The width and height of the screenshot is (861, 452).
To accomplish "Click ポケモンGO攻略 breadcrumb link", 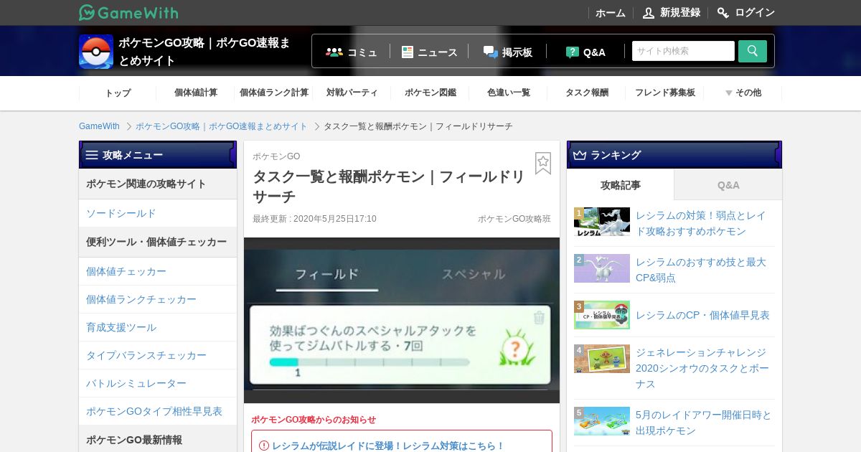I will [222, 126].
